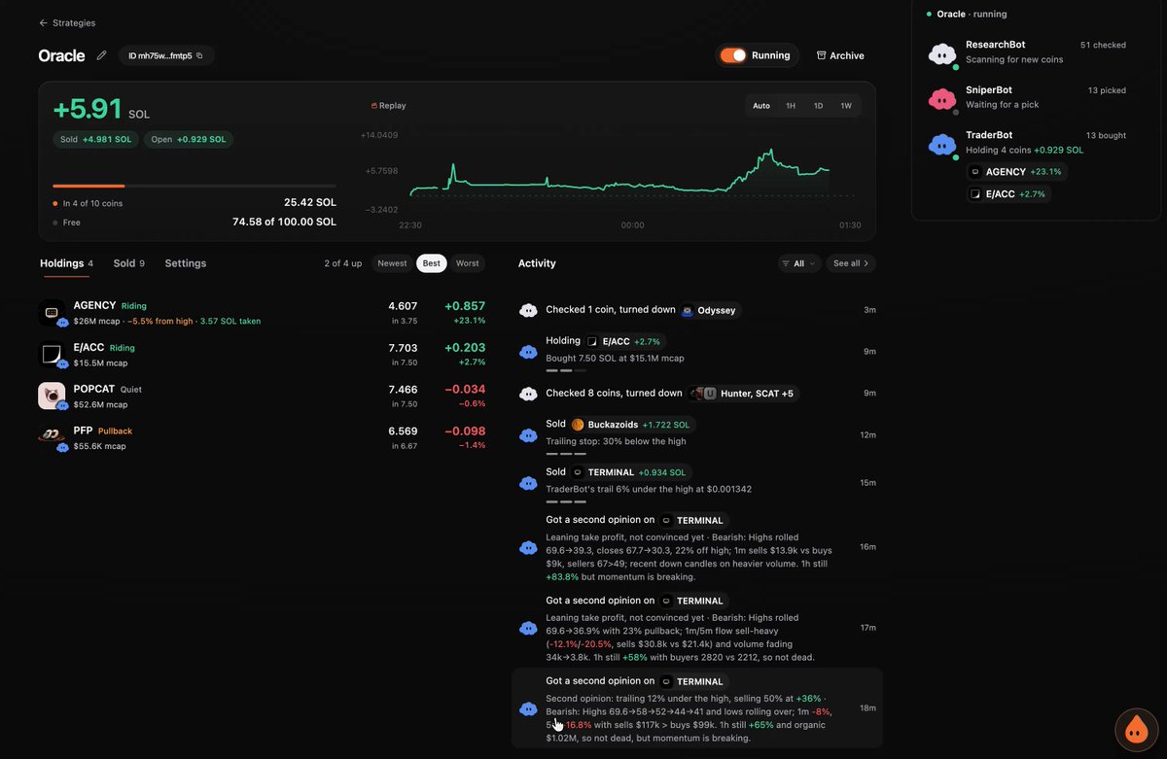Click the TraderBot icon beside Holding E/ACC

click(528, 352)
